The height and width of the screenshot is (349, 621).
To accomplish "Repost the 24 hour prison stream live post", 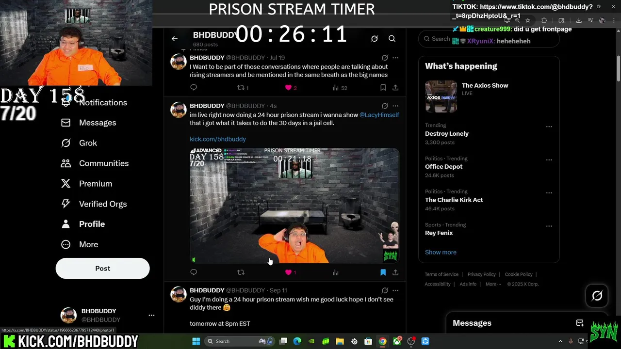I will coord(241,272).
